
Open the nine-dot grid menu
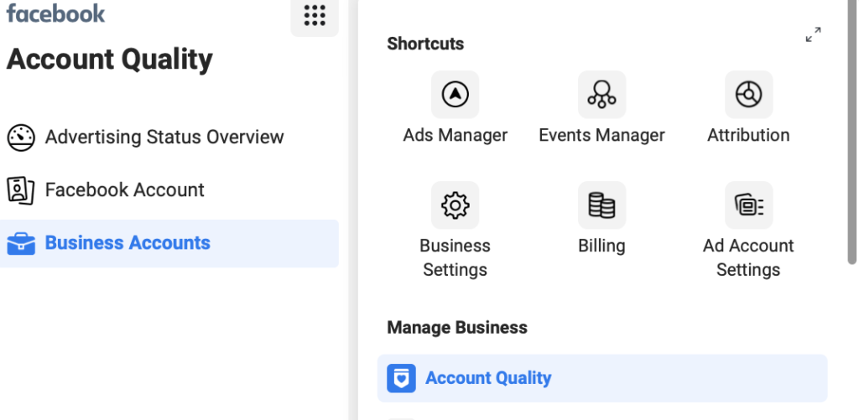coord(315,16)
